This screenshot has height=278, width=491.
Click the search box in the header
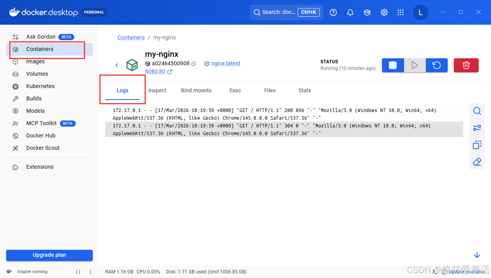[x=286, y=12]
